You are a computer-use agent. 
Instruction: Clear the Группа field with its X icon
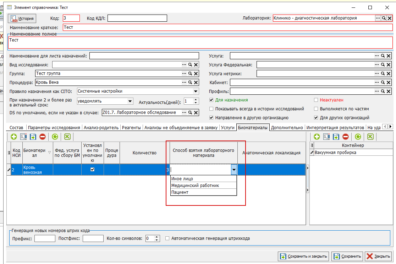196,73
